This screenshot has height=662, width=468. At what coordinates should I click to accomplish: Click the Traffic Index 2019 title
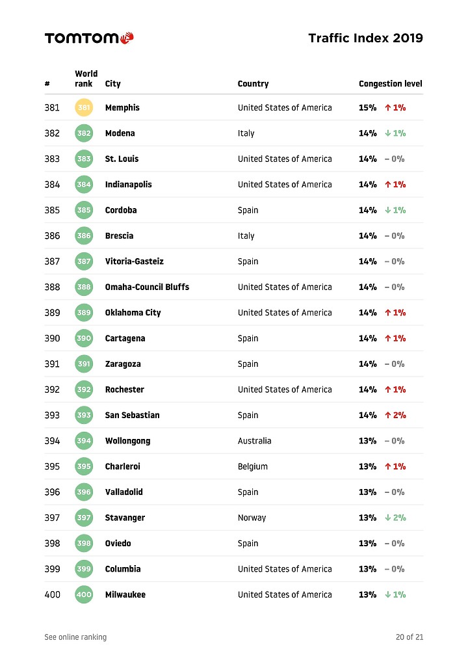tap(365, 38)
